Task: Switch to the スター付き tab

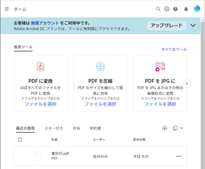Action: pos(53,128)
